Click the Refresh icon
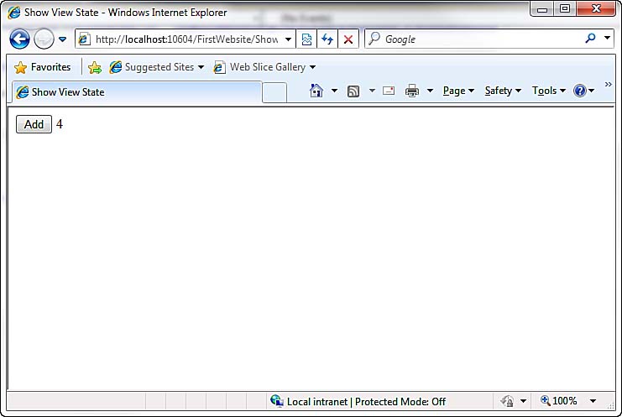The width and height of the screenshot is (622, 417). pos(327,39)
